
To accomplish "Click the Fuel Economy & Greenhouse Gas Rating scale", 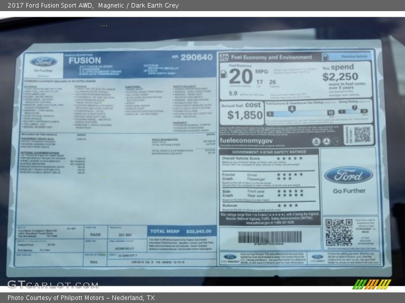I will point(300,111).
